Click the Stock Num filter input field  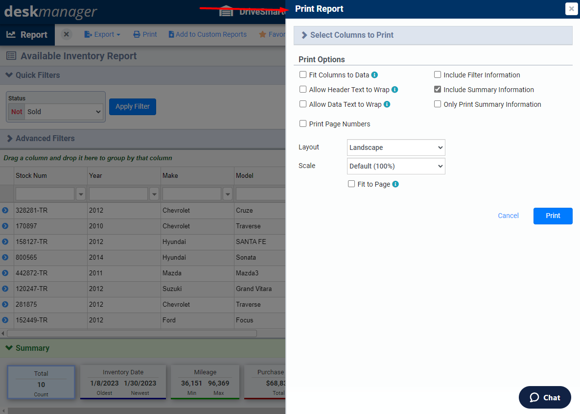44,194
